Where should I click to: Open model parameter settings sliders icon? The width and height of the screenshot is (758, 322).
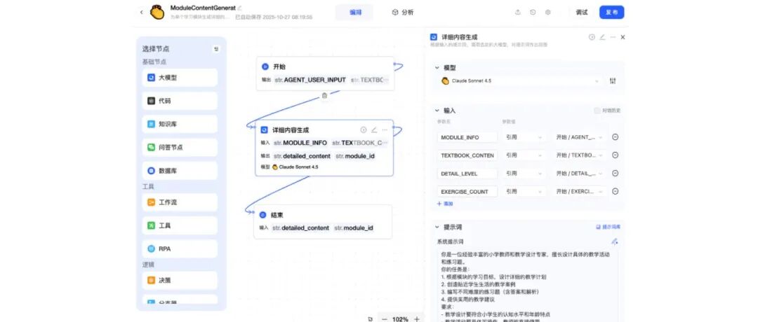613,81
